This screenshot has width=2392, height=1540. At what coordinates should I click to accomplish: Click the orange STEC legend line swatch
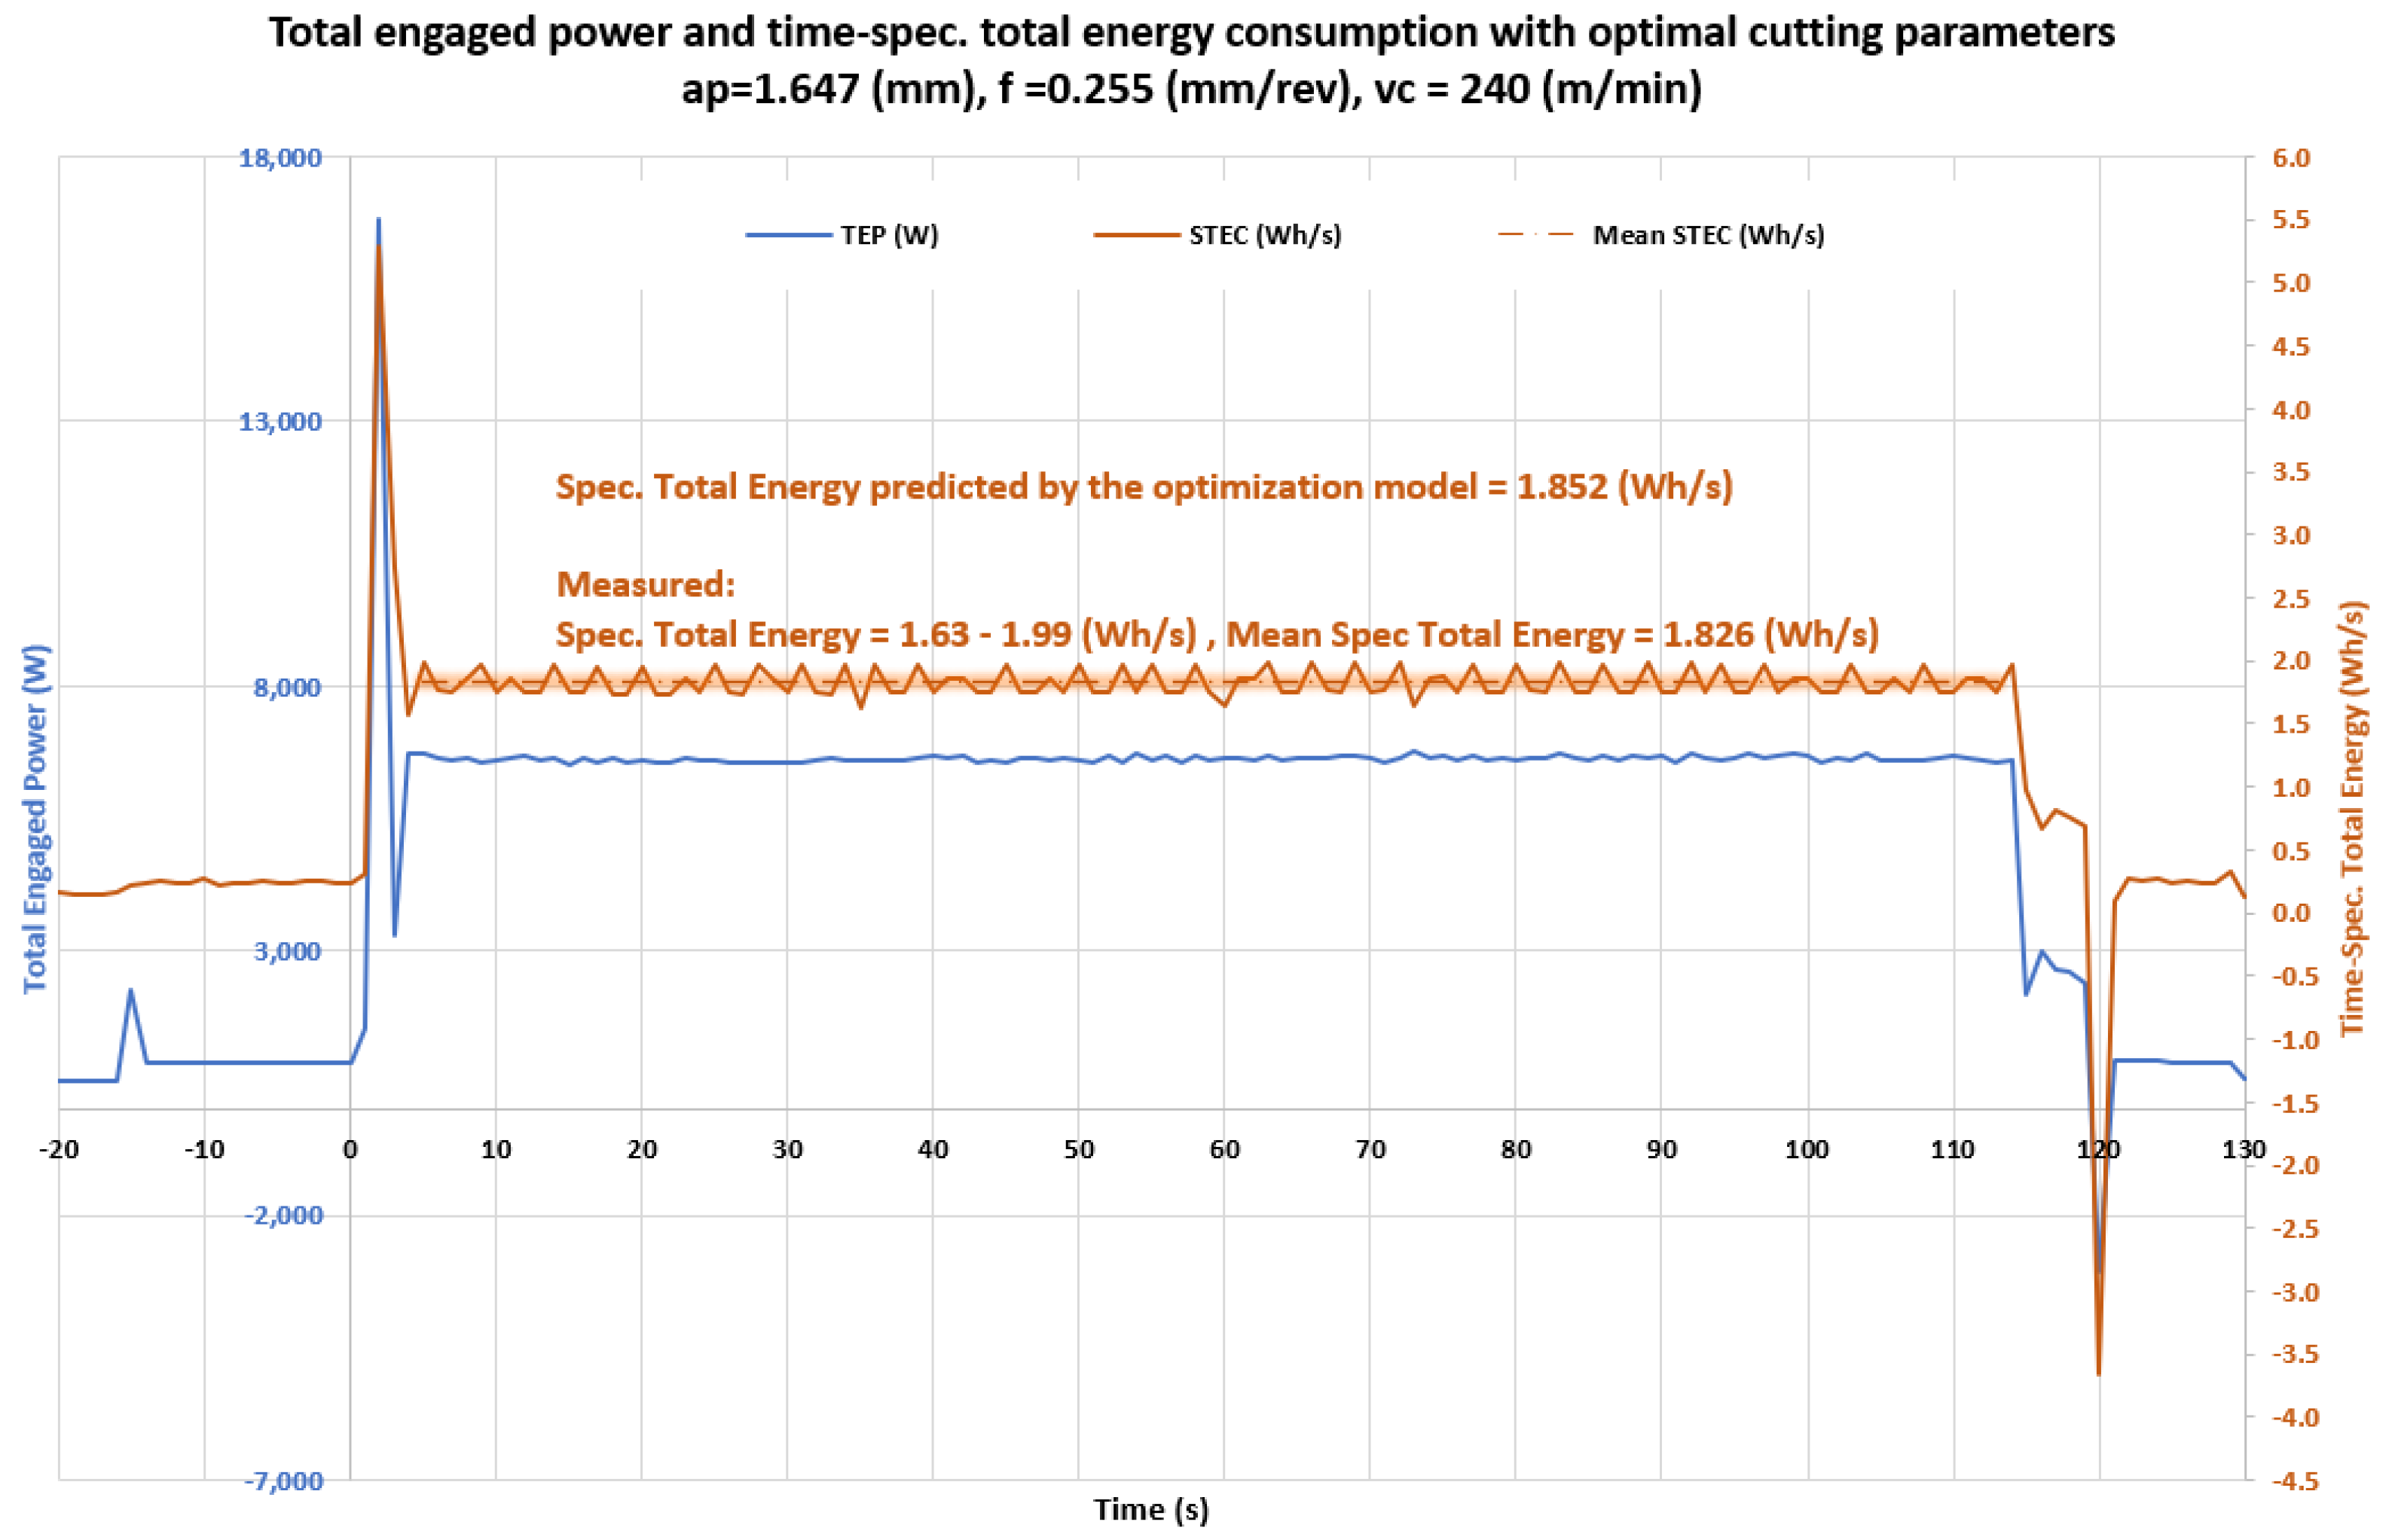[1136, 235]
